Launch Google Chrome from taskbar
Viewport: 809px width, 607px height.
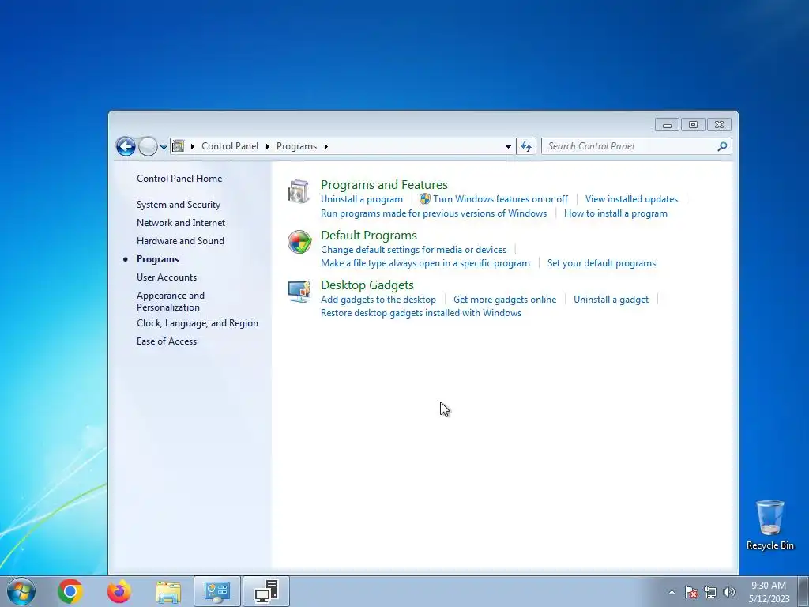70,591
